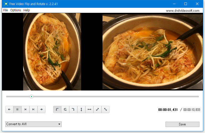
Task: Maximize the Free Video Flip and Rotate window
Action: click(186, 4)
